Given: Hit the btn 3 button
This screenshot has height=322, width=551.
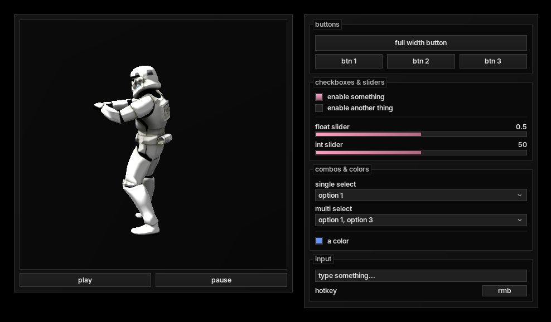Looking at the screenshot, I should (493, 61).
